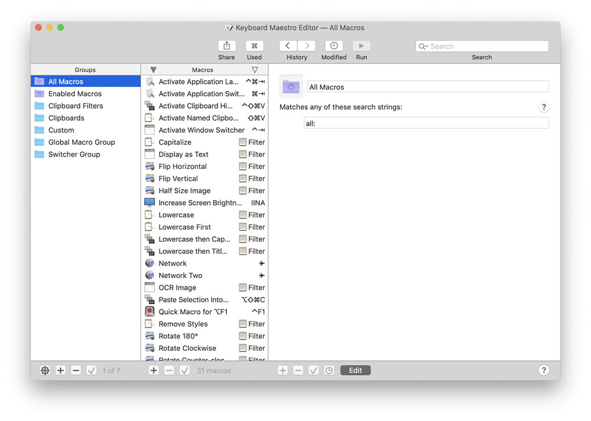Delete macro with minus button in Macros column
The height and width of the screenshot is (421, 591).
click(169, 371)
